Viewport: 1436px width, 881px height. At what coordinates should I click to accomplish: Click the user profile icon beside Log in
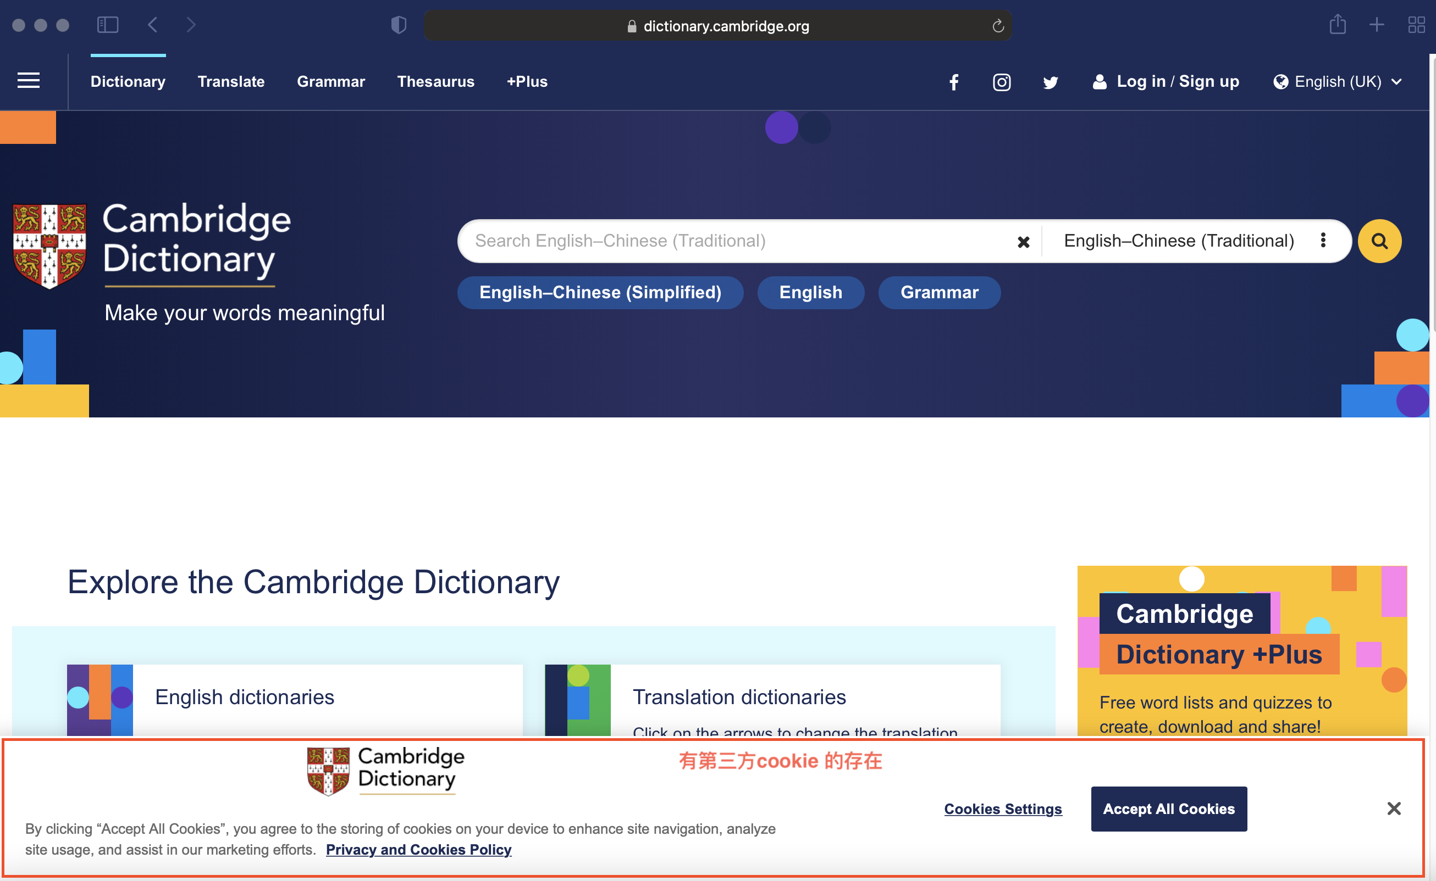click(1100, 82)
